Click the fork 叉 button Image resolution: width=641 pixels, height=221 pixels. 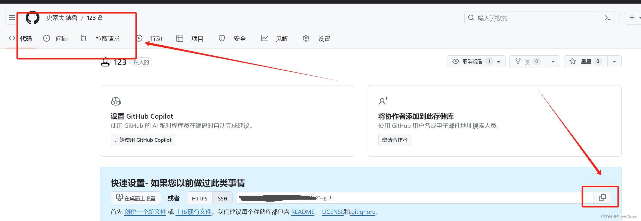pos(528,61)
